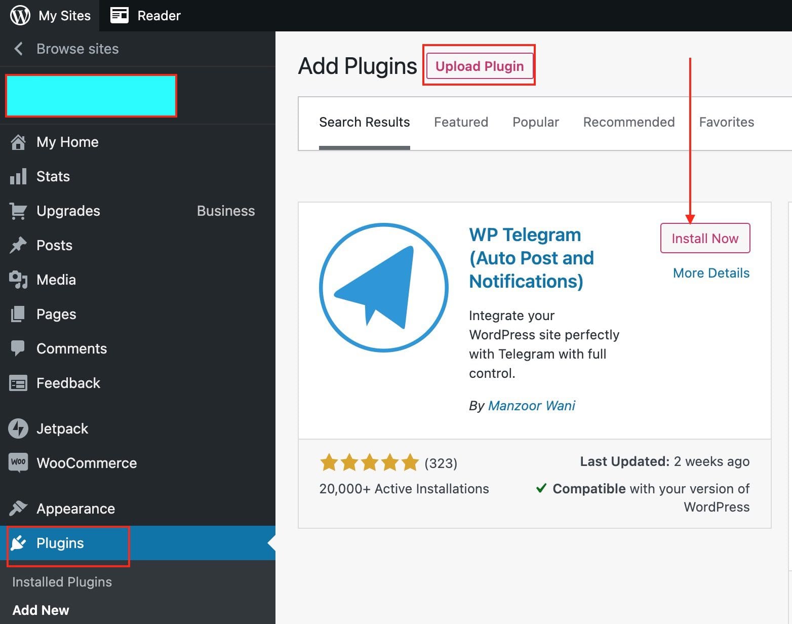This screenshot has height=624, width=792.
Task: Click the WP Telegram plugin logo thumbnail
Action: pyautogui.click(x=384, y=288)
